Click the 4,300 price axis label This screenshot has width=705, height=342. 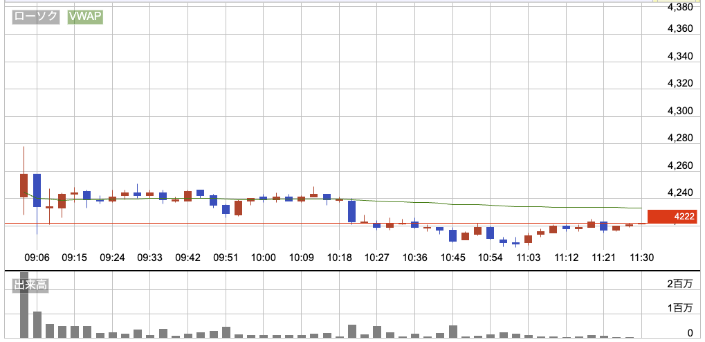[x=680, y=111]
